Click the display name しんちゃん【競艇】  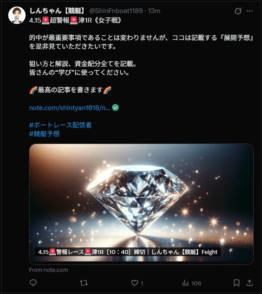(57, 11)
